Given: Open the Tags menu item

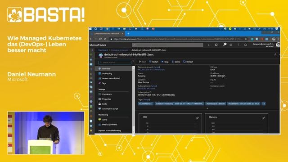Looking at the screenshot, I should coord(113,83).
